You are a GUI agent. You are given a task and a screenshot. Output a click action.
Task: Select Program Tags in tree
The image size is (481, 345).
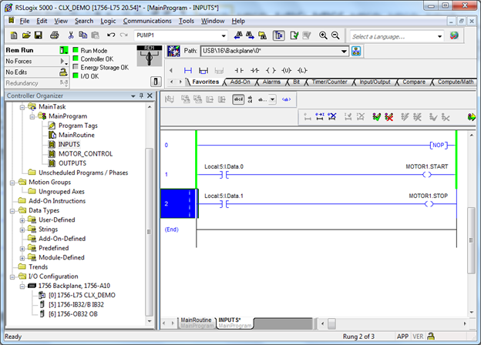78,126
